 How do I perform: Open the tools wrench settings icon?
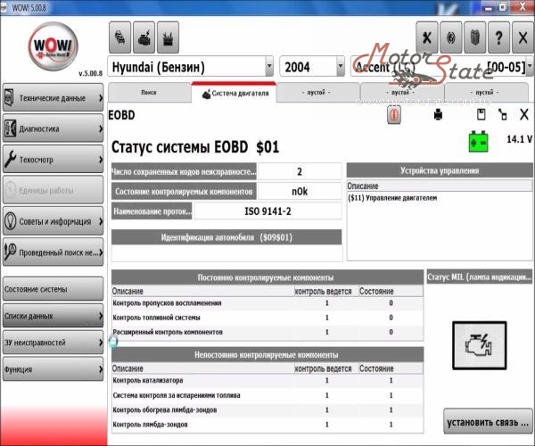coord(427,37)
